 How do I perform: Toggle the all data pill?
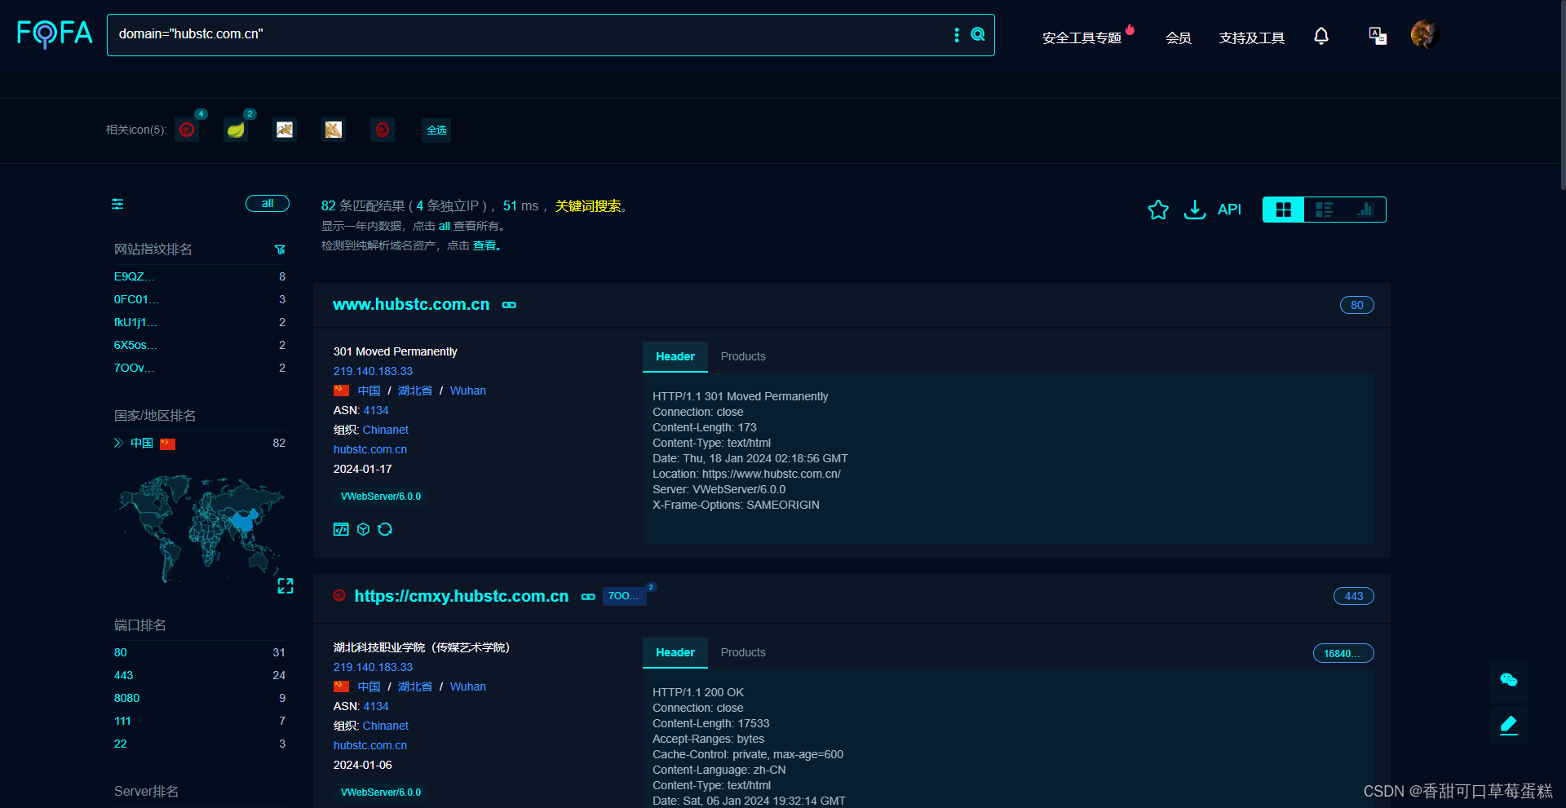pyautogui.click(x=268, y=204)
